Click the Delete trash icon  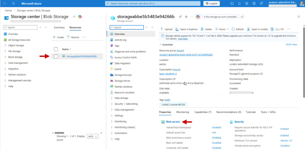pos(206,29)
